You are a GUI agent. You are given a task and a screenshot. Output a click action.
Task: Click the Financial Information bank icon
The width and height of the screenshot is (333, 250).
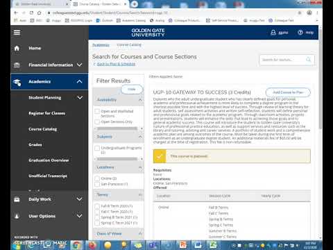17,65
